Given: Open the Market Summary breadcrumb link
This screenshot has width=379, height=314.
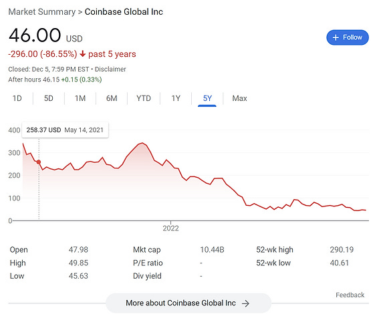Looking at the screenshot, I should (42, 11).
